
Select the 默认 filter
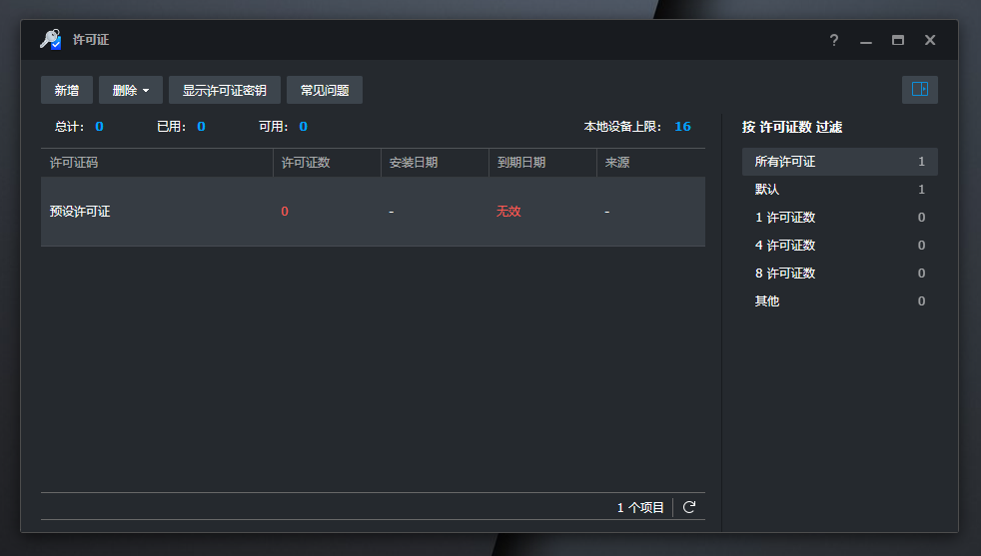pos(839,190)
